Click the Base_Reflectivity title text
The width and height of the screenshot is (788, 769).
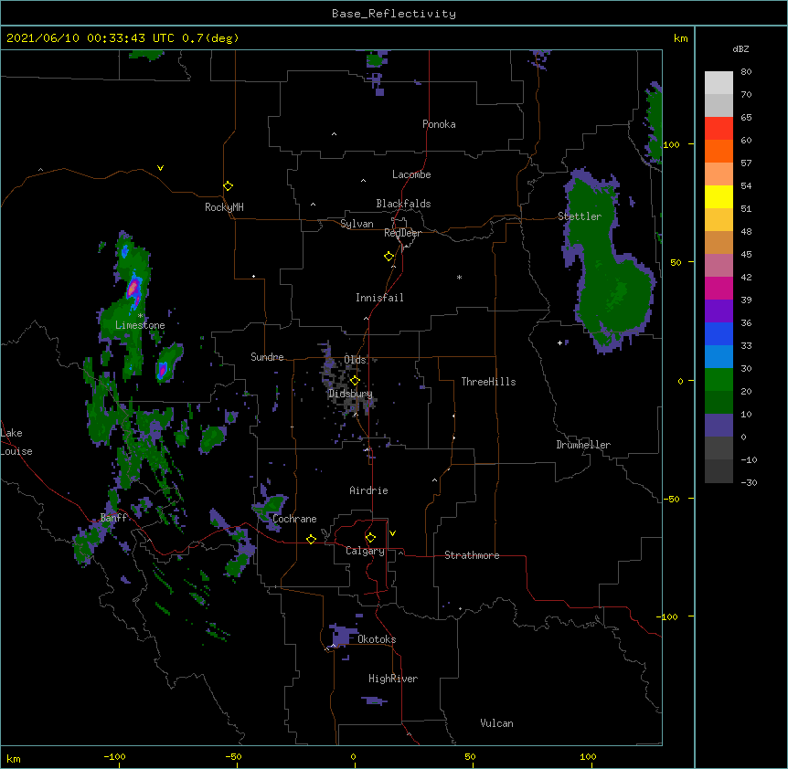pyautogui.click(x=394, y=14)
